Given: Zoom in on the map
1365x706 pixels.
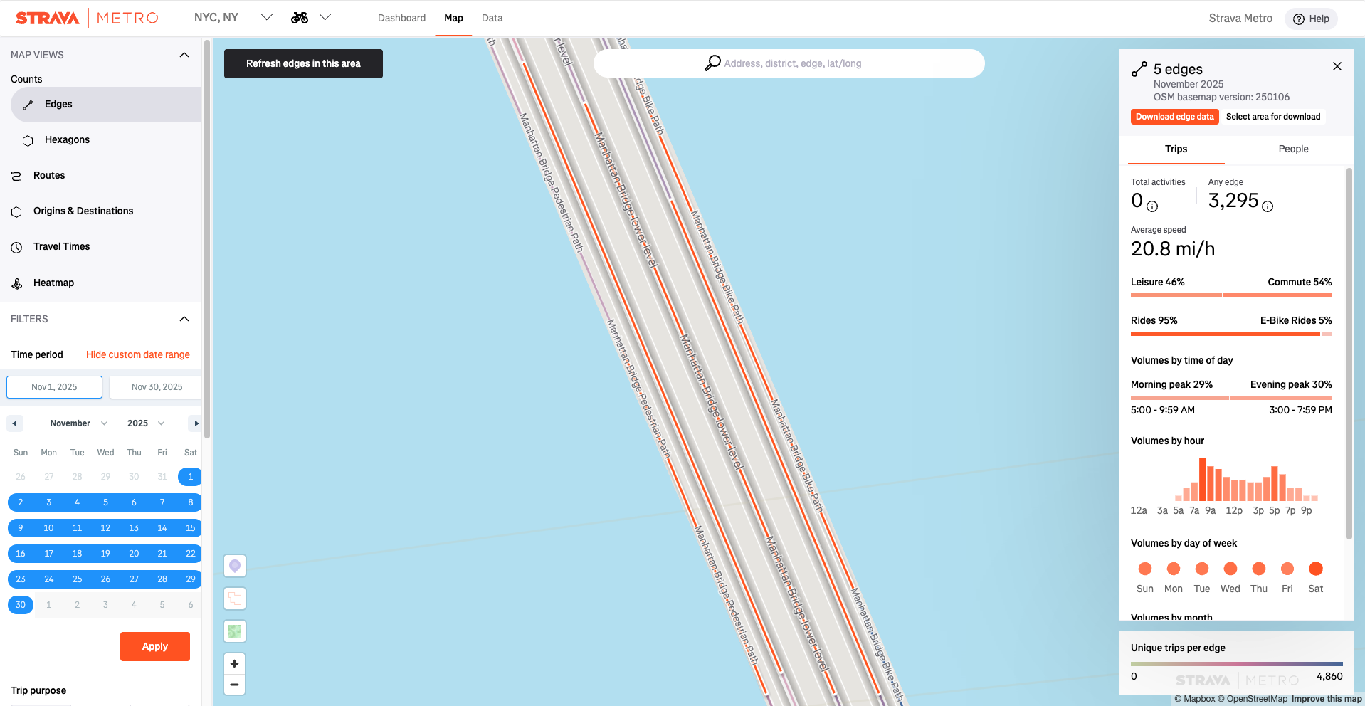Looking at the screenshot, I should pos(235,664).
